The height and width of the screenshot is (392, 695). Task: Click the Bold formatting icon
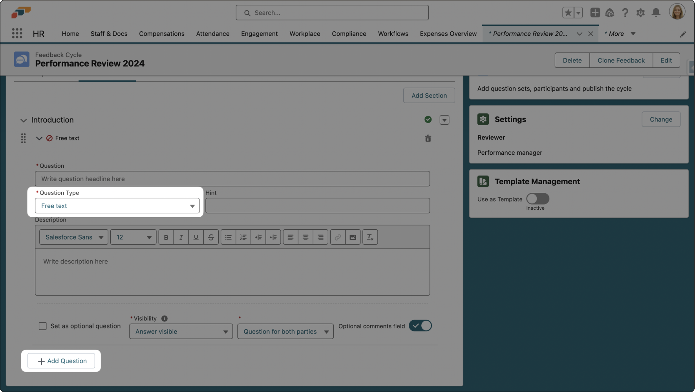coord(166,237)
